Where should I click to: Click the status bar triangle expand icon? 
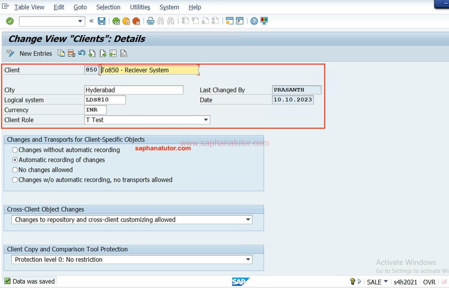[359, 281]
